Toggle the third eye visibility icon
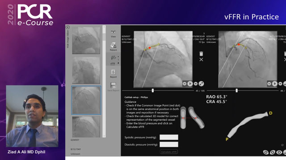286x160 pixels. point(279,152)
